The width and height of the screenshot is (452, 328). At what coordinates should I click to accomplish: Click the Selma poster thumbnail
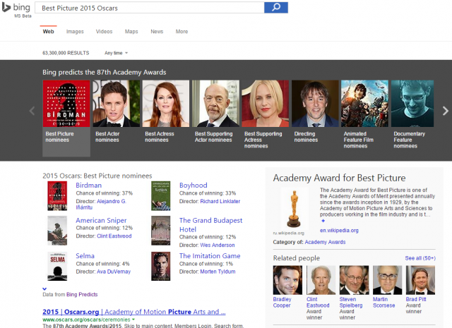coord(57,266)
